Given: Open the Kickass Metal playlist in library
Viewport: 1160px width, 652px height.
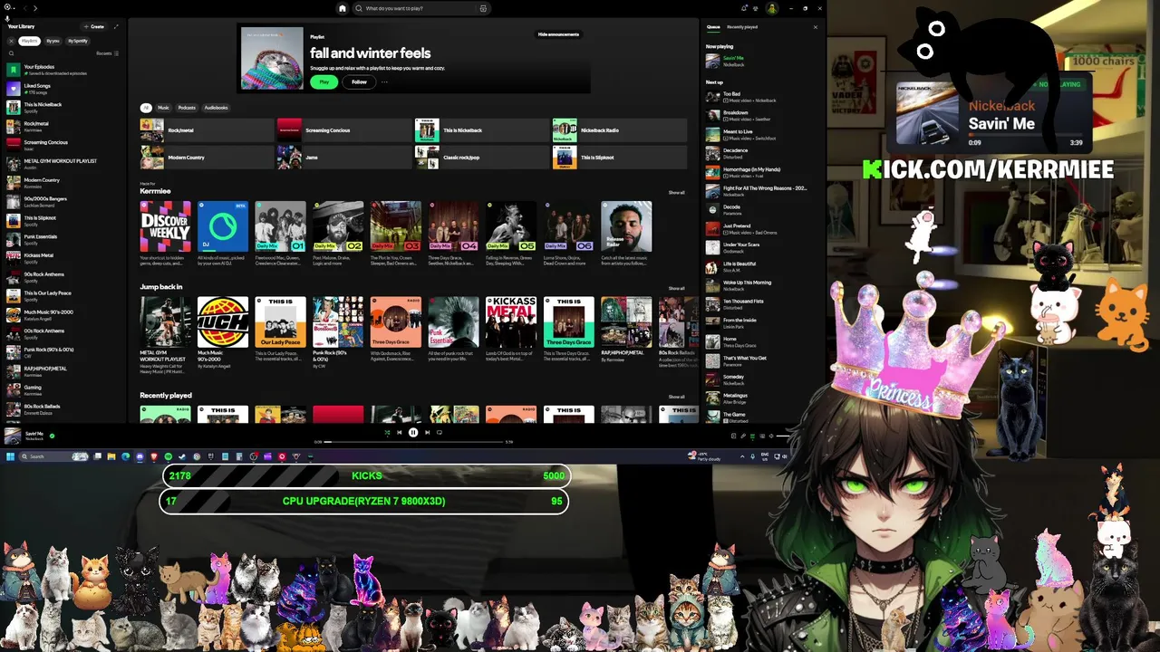Looking at the screenshot, I should pyautogui.click(x=63, y=258).
